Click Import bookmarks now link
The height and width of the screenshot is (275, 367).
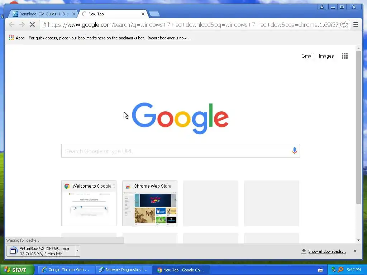click(169, 38)
